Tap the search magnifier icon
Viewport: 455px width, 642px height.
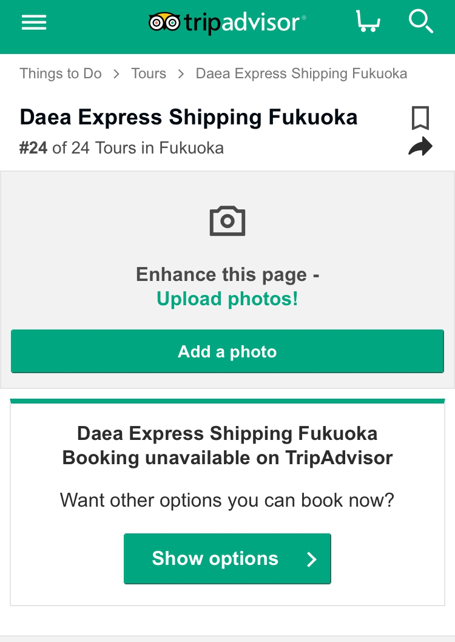(x=420, y=22)
